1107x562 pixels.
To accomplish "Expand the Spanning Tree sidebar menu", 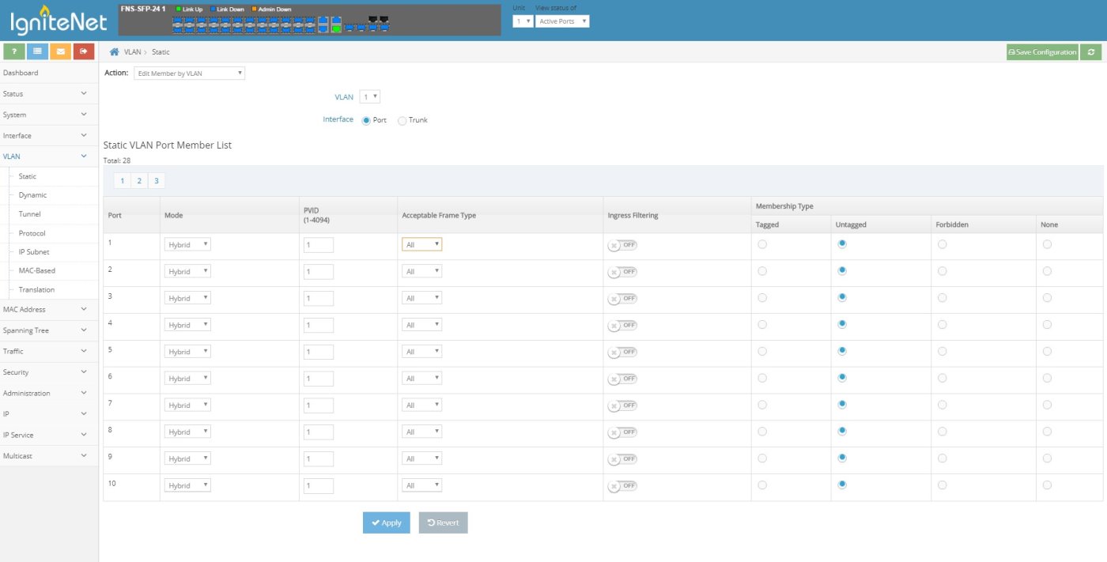I will [49, 330].
